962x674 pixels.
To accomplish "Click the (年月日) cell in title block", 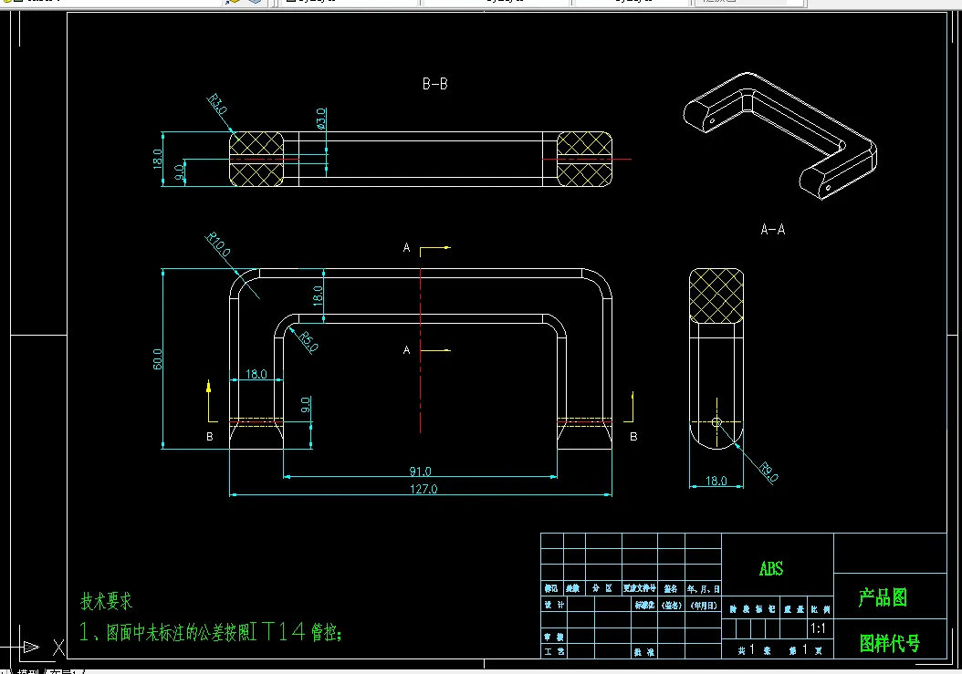I will click(x=704, y=605).
